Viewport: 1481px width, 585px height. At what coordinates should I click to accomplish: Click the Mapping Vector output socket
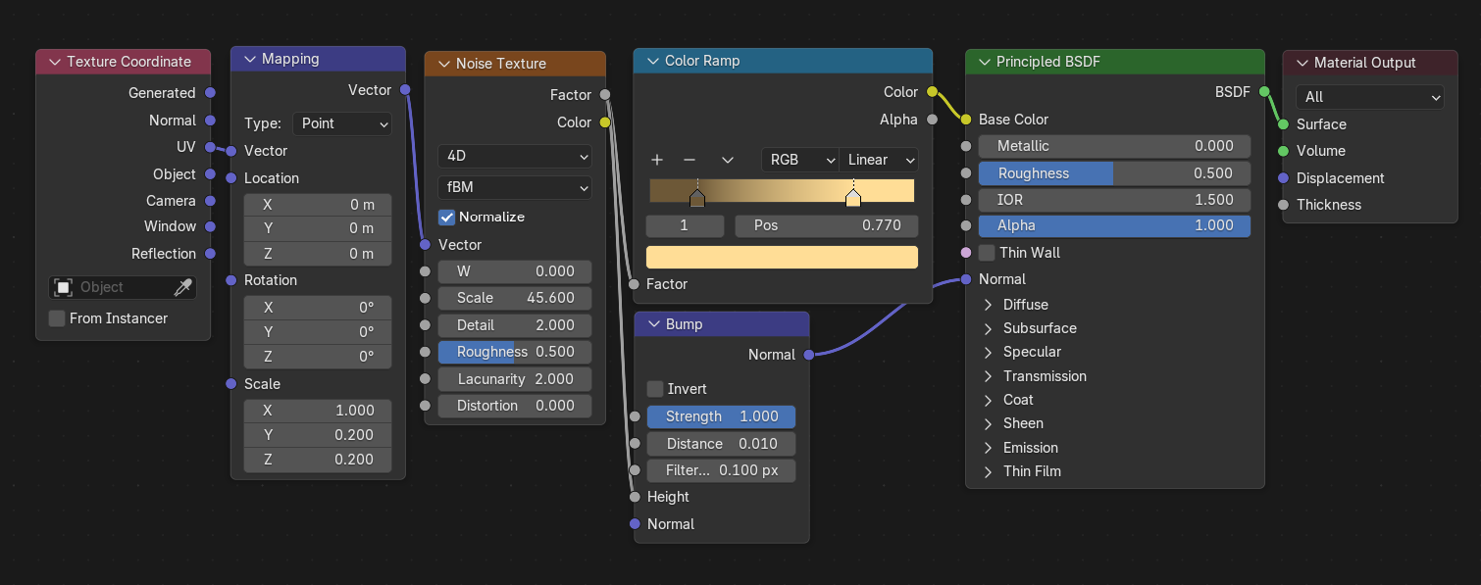[405, 90]
